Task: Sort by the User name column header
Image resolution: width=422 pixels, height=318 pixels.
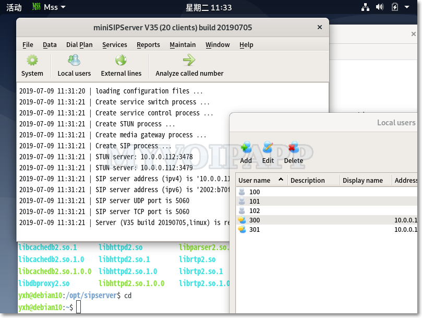Action: [x=261, y=180]
